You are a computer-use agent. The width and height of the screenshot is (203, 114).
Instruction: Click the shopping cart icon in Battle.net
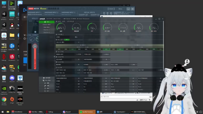[x=25, y=35]
